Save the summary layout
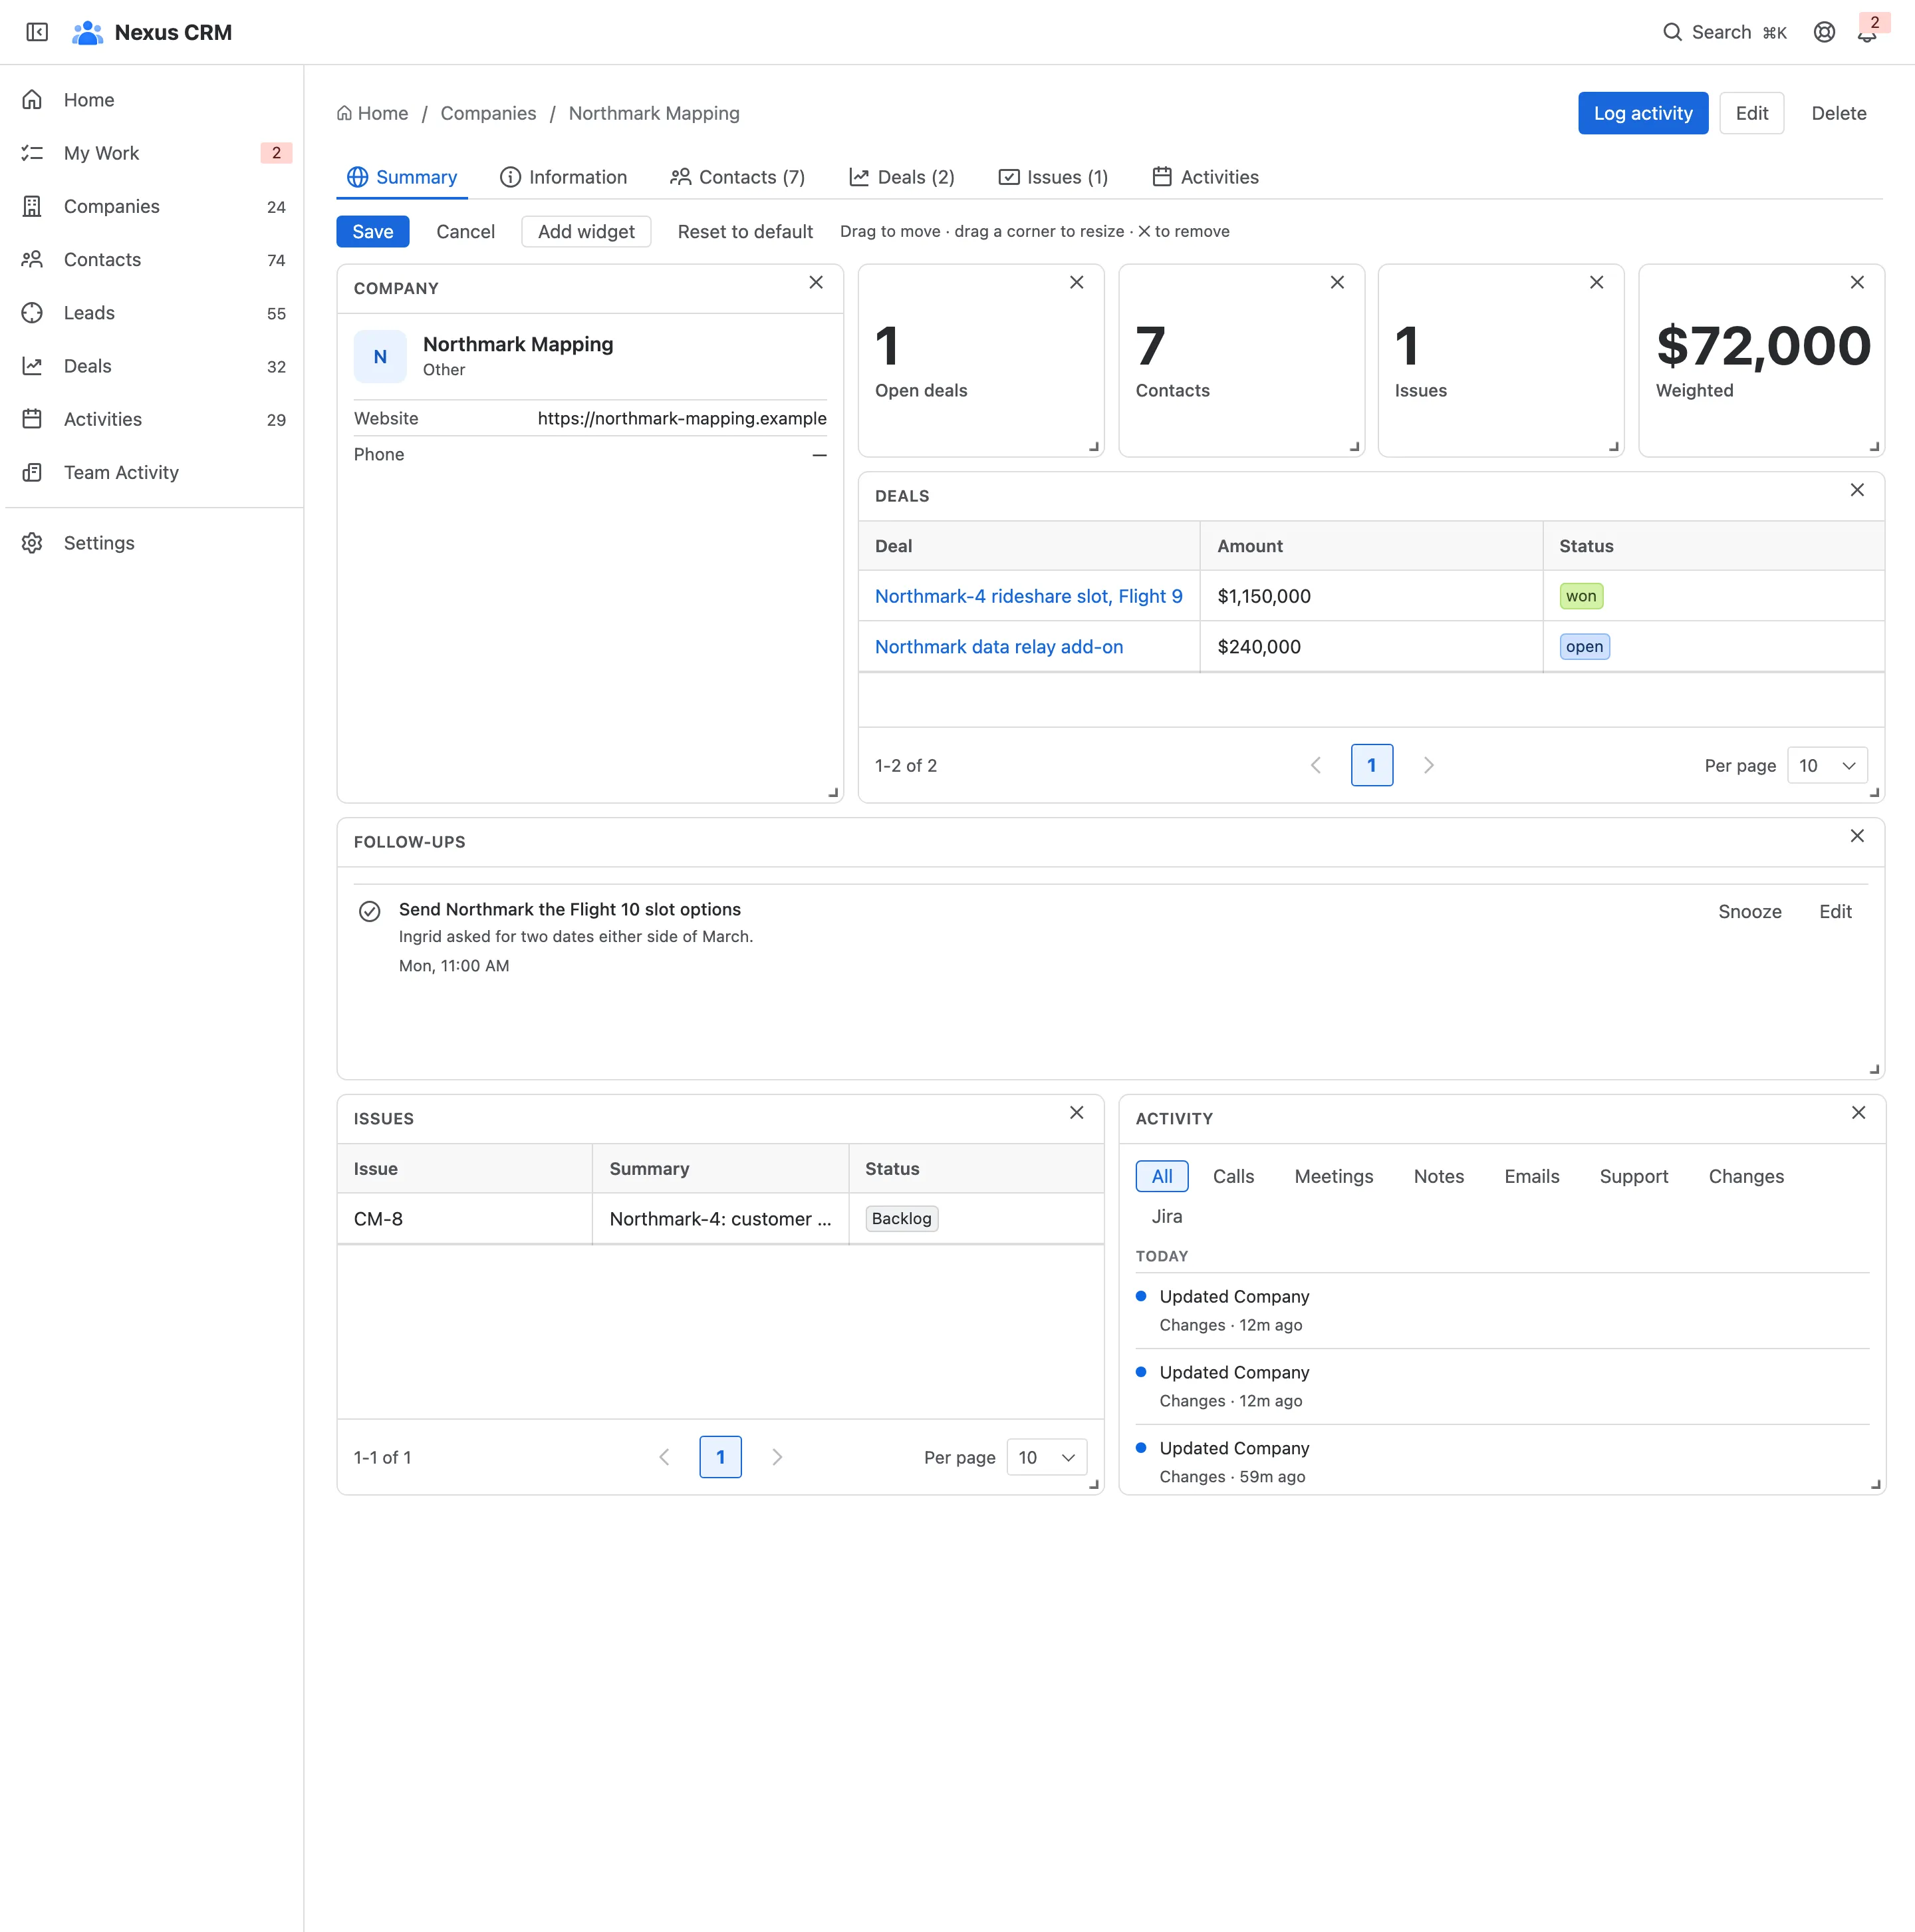Screen dimensions: 1915x1932 pos(373,232)
